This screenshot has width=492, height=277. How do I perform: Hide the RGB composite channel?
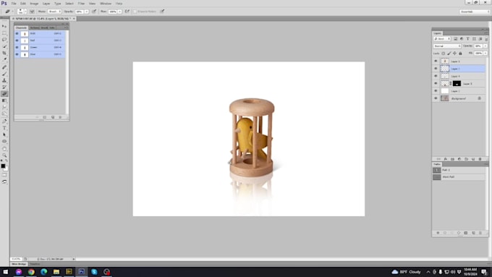pyautogui.click(x=17, y=33)
